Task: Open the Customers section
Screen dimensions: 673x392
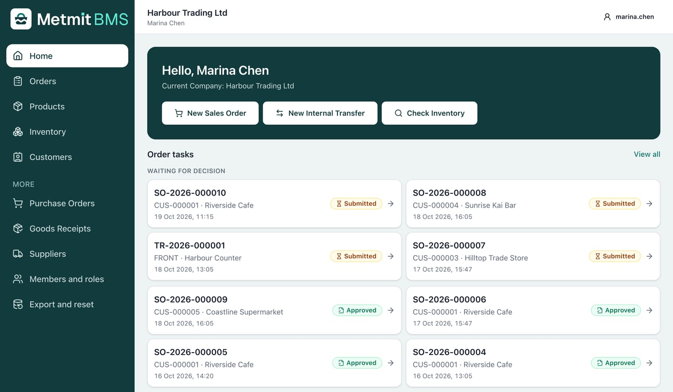Action: [x=67, y=157]
